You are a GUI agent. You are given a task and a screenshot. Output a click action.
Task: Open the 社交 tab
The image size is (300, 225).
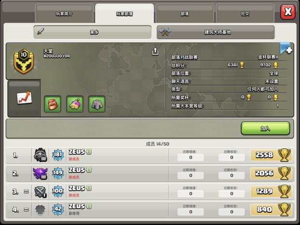click(245, 14)
